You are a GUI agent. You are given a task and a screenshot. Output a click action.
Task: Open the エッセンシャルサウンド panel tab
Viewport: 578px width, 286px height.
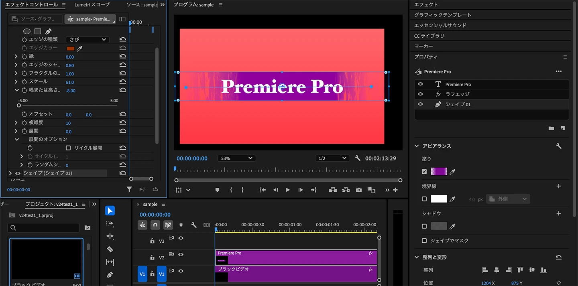(x=440, y=25)
